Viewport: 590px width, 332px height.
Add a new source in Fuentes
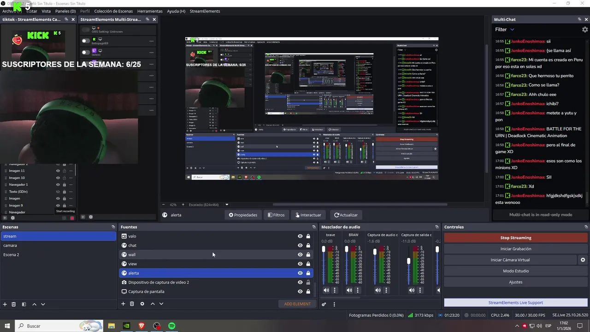(x=123, y=304)
